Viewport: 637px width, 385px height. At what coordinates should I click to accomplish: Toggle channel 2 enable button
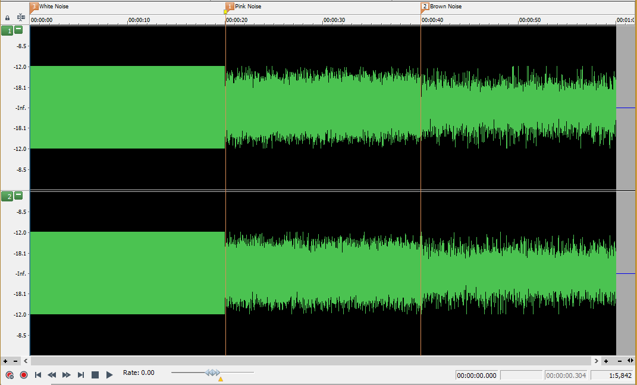pos(7,196)
